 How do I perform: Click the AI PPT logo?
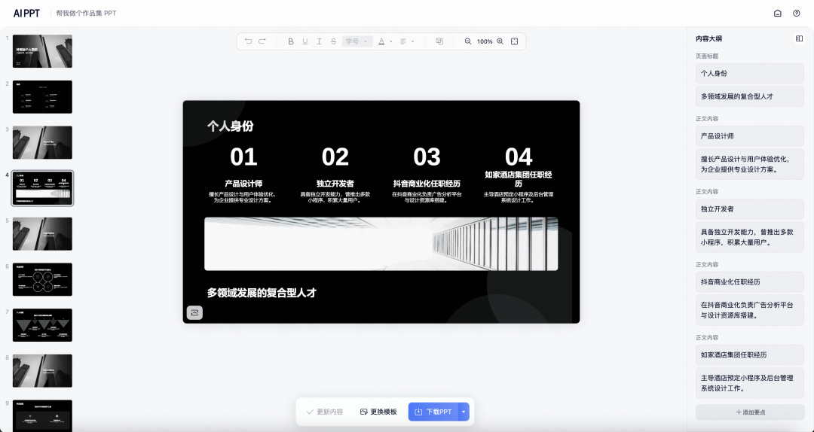(x=26, y=14)
